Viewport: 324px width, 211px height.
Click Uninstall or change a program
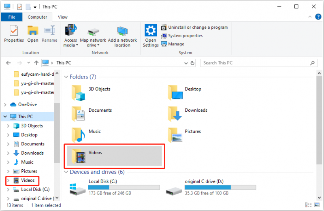click(x=194, y=27)
